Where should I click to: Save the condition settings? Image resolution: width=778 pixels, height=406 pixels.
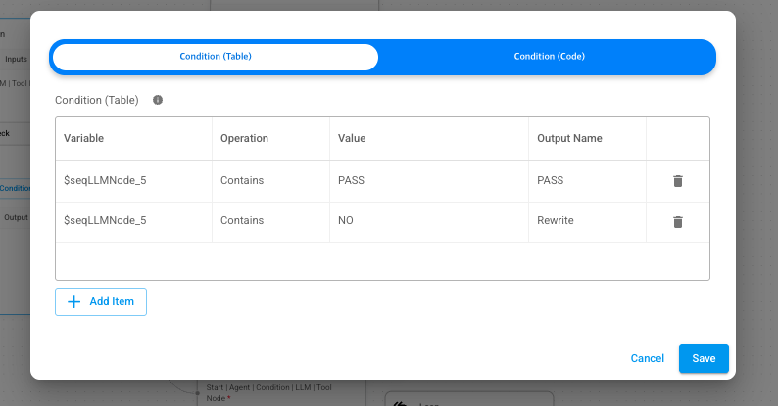pyautogui.click(x=703, y=358)
